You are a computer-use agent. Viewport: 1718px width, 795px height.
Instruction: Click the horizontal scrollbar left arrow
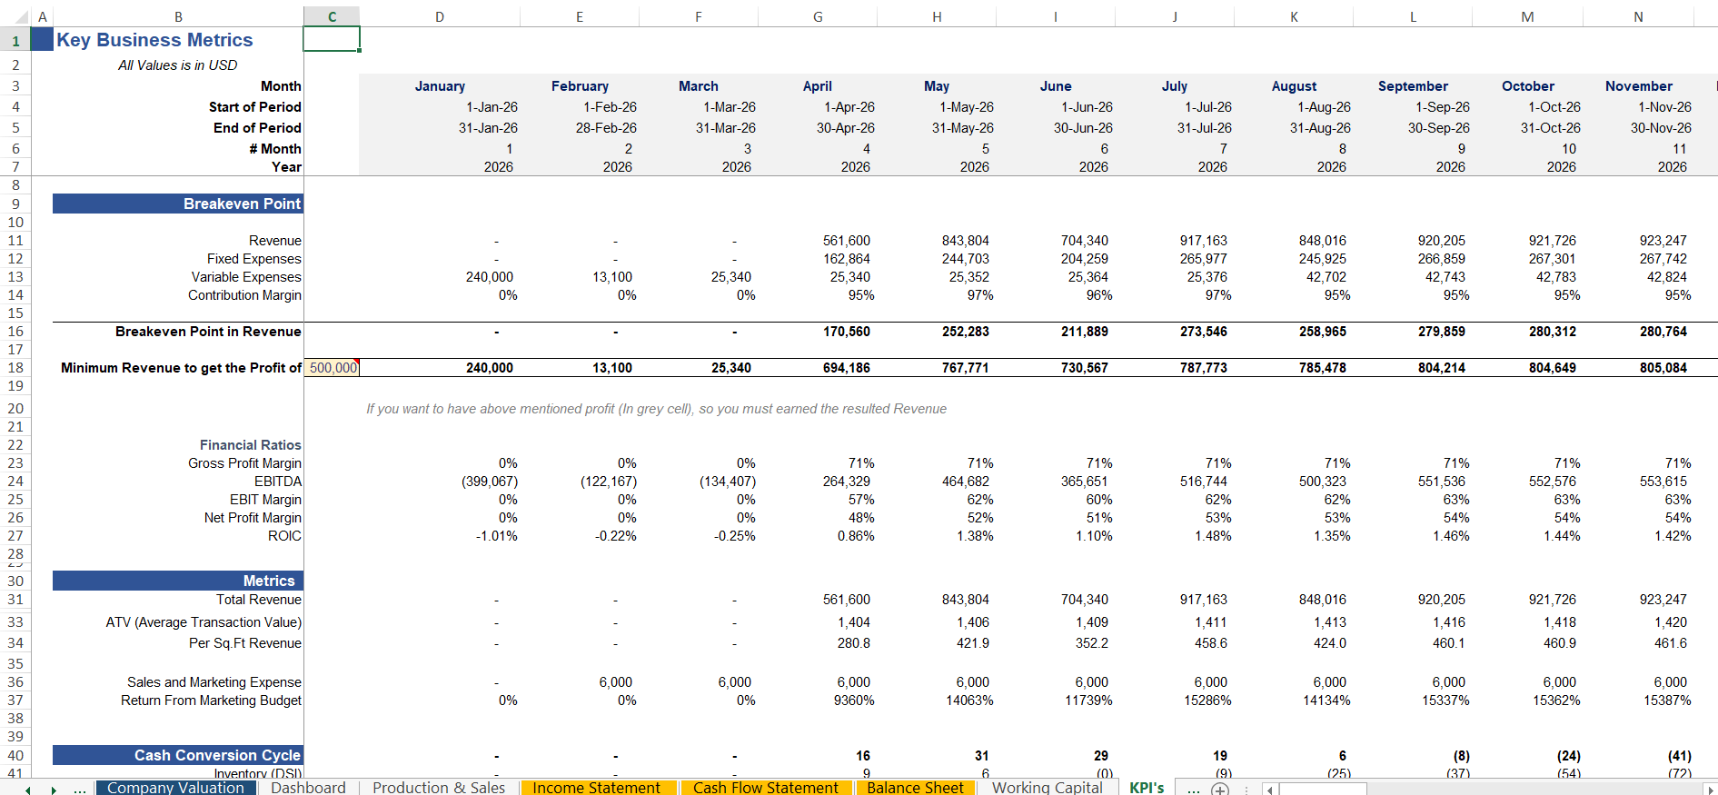1269,789
